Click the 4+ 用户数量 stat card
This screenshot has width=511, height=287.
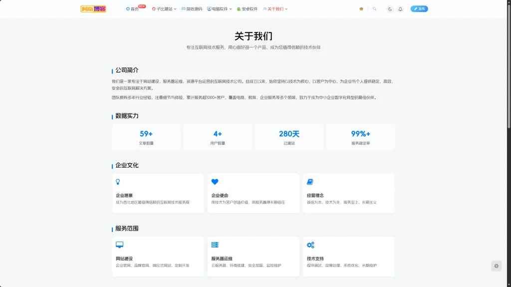coord(218,137)
